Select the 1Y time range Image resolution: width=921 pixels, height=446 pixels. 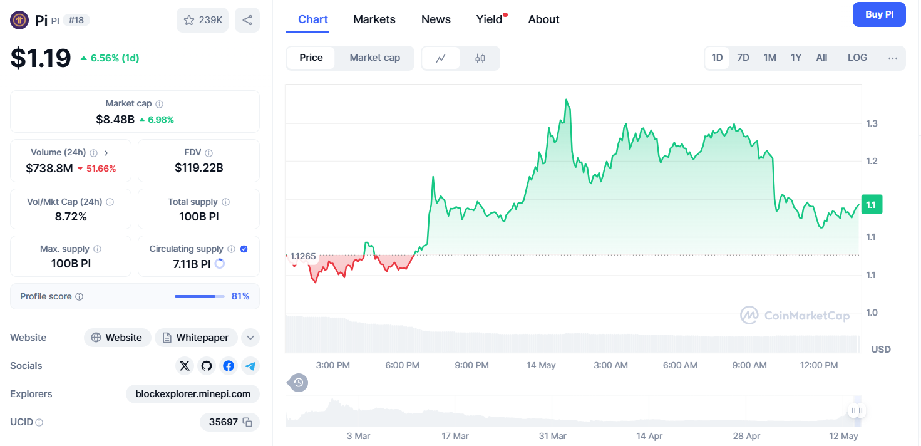click(x=796, y=58)
